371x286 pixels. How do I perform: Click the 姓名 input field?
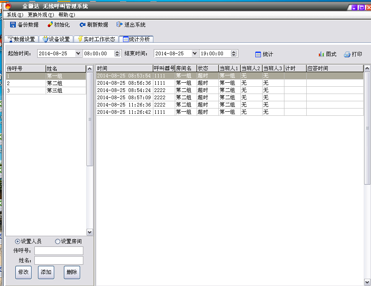coord(59,260)
